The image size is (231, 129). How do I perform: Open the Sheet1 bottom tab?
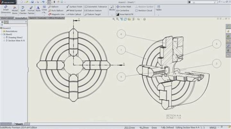click(x=18, y=124)
